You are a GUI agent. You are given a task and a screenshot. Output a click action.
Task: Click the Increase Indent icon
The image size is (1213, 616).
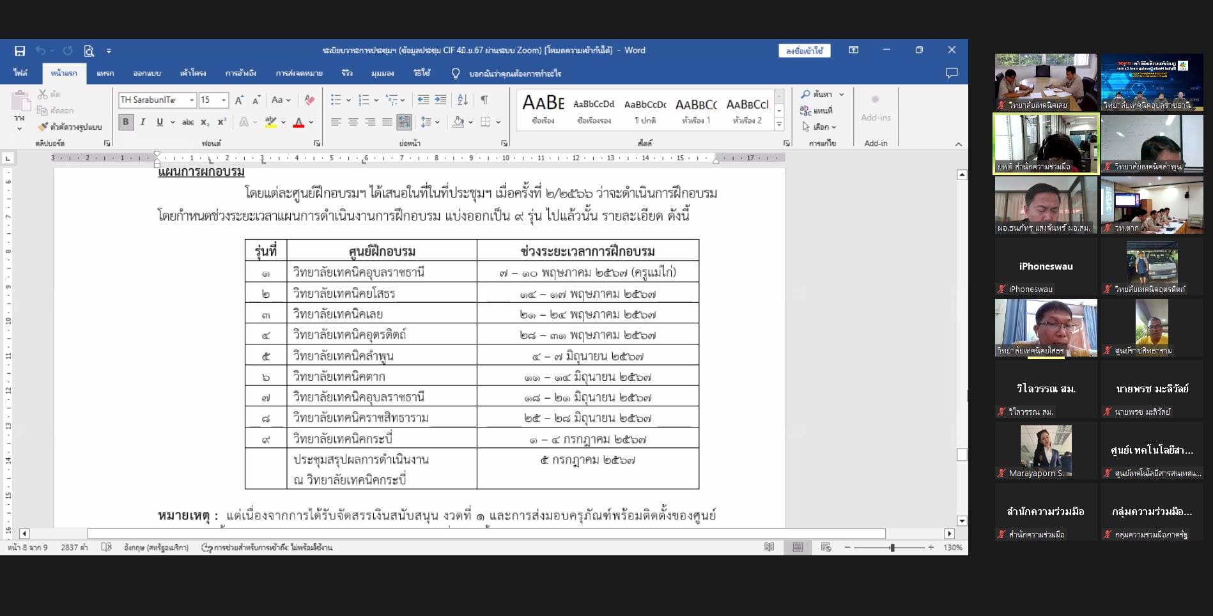[440, 100]
